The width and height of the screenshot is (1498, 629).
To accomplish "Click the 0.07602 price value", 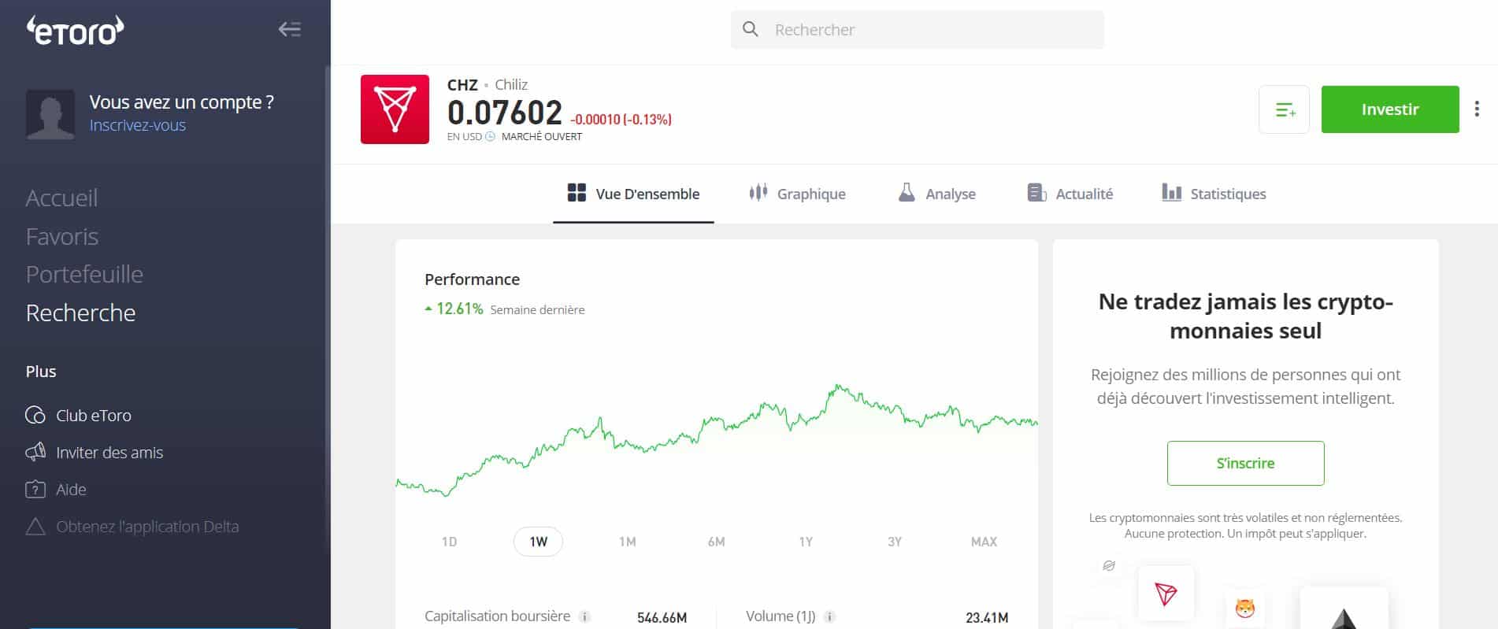I will click(505, 113).
